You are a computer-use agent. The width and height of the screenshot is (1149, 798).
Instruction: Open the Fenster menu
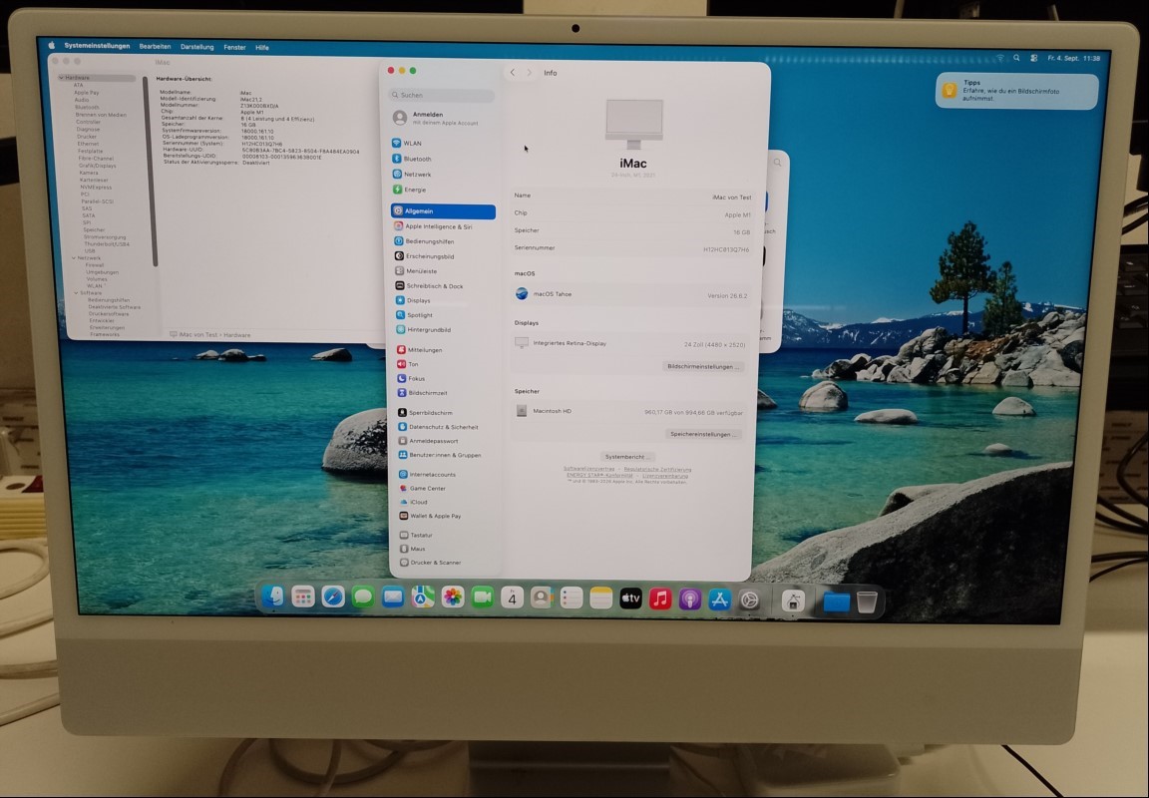pyautogui.click(x=234, y=47)
